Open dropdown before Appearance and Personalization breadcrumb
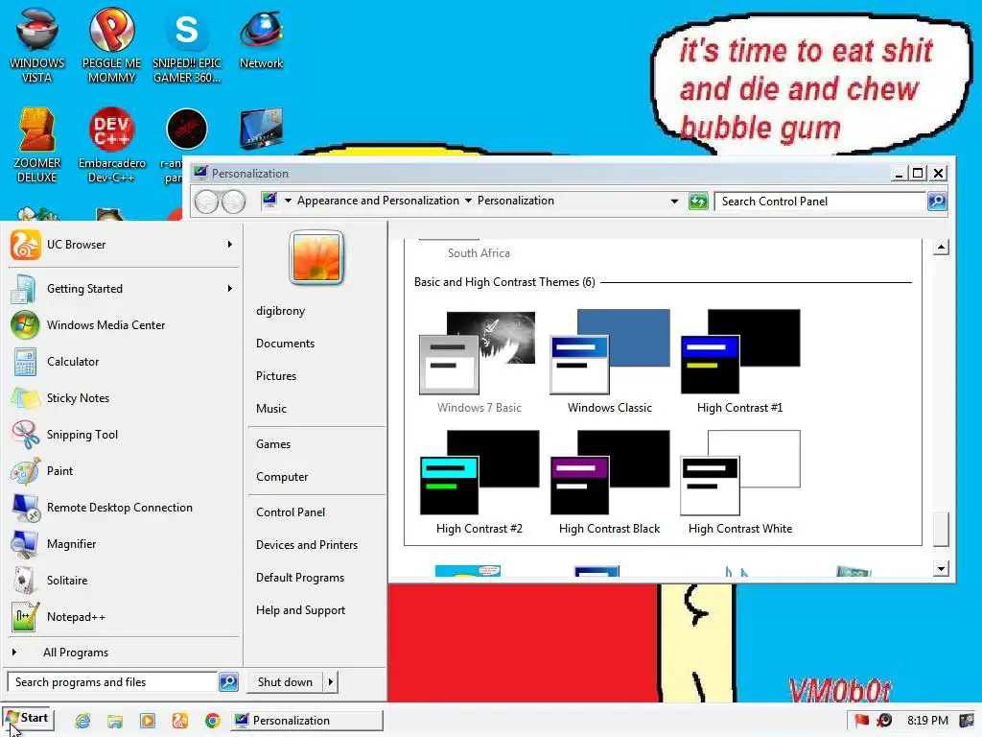The image size is (982, 737). [288, 201]
